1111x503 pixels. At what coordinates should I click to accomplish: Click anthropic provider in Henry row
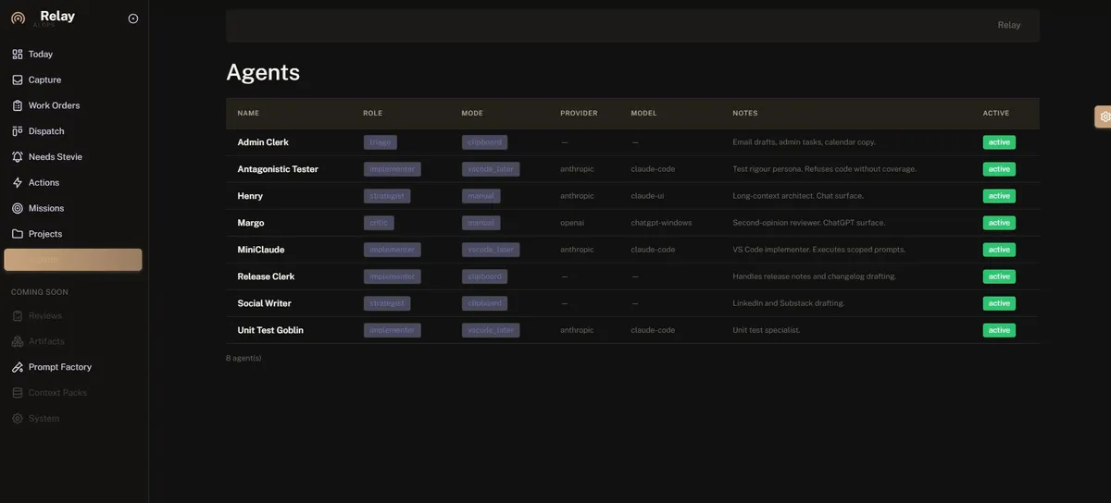pyautogui.click(x=577, y=196)
